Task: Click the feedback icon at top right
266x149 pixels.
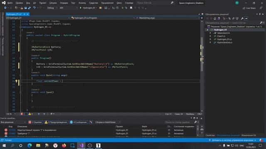Action: pyautogui.click(x=261, y=8)
